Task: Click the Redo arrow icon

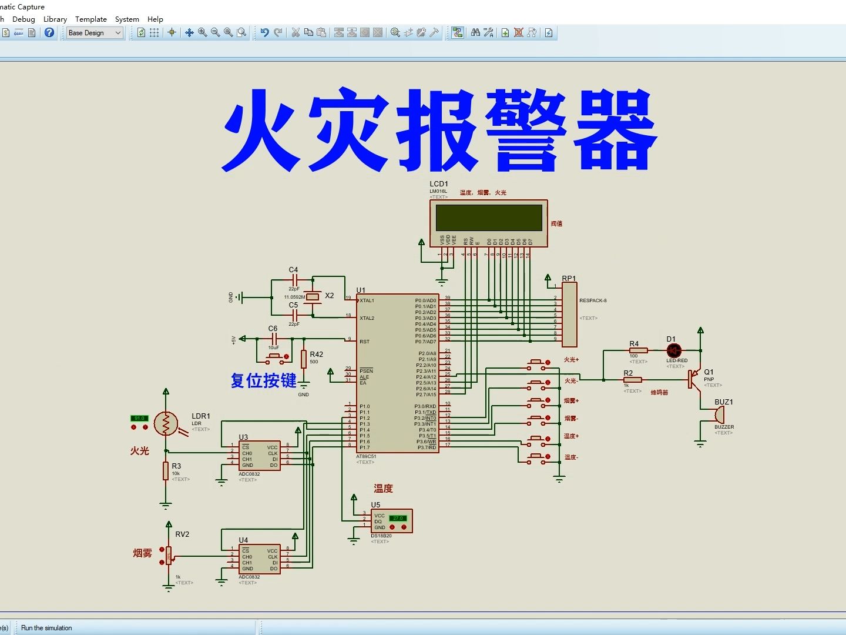Action: (278, 32)
